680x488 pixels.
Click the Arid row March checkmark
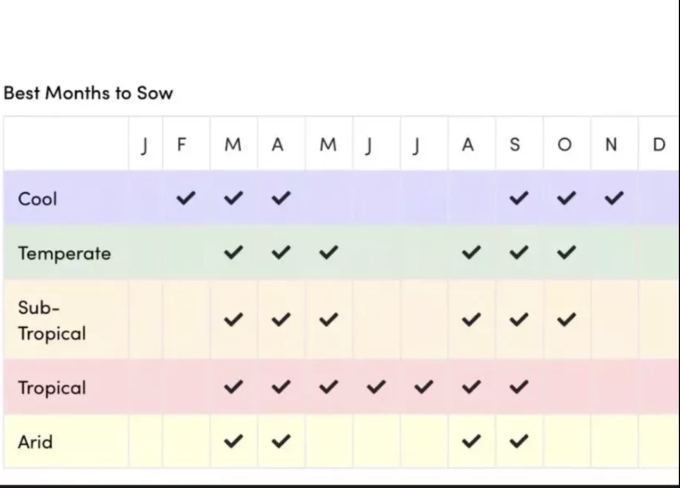233,441
